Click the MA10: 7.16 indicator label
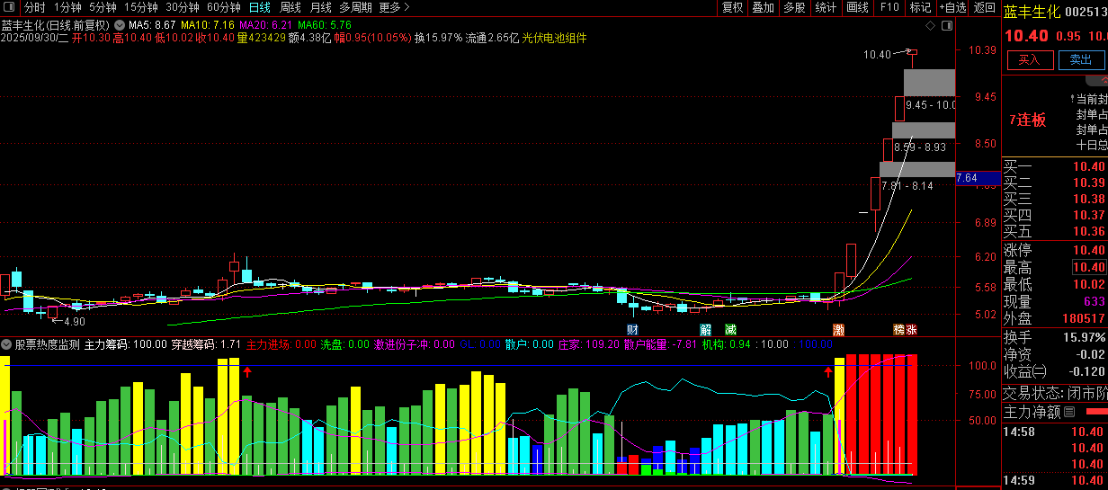The width and height of the screenshot is (1108, 490). (x=208, y=25)
